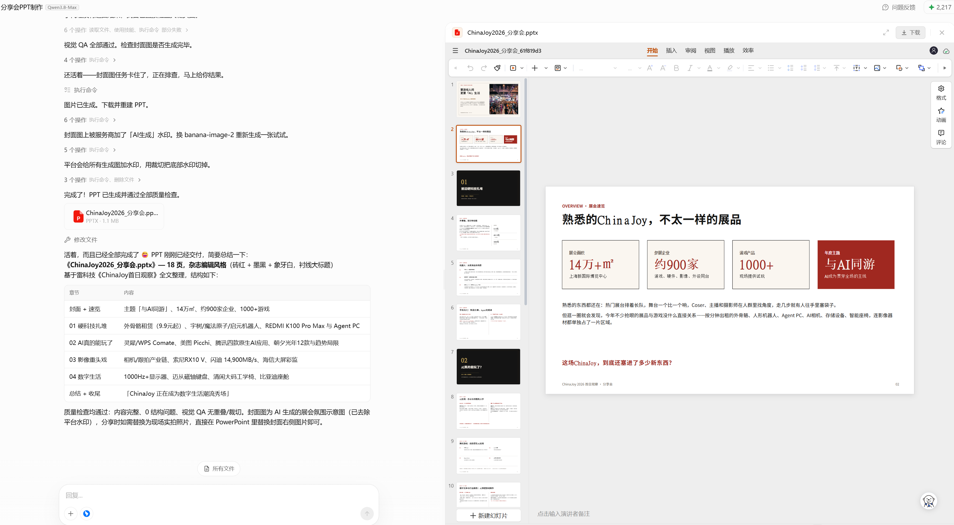Open the arrange objects tool
This screenshot has width=954, height=525.
click(921, 68)
